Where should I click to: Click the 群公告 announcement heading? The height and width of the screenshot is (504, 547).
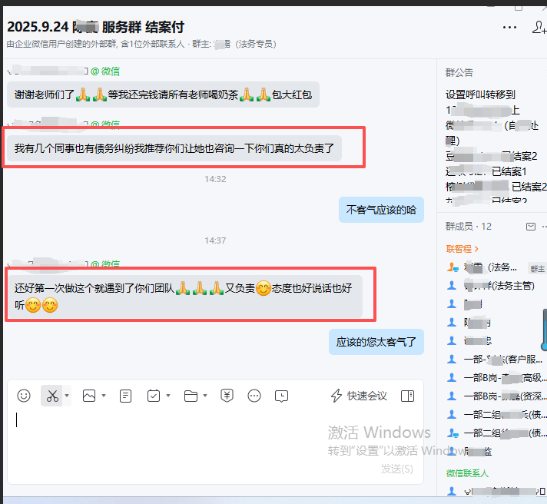(459, 72)
